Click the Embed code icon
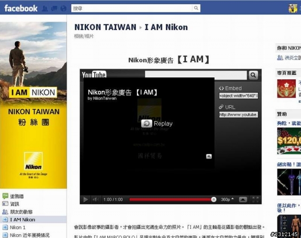Viewport: 301px width, 238px height. [222, 88]
